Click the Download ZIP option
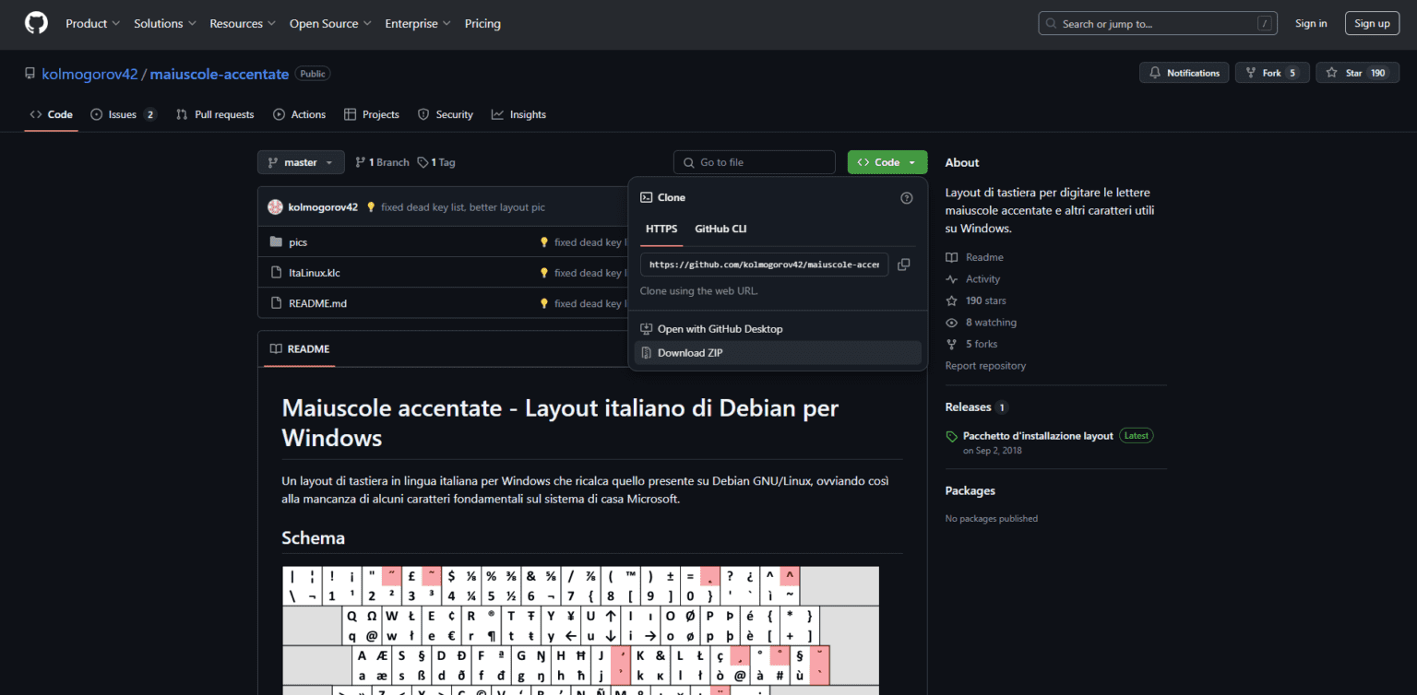 [689, 353]
